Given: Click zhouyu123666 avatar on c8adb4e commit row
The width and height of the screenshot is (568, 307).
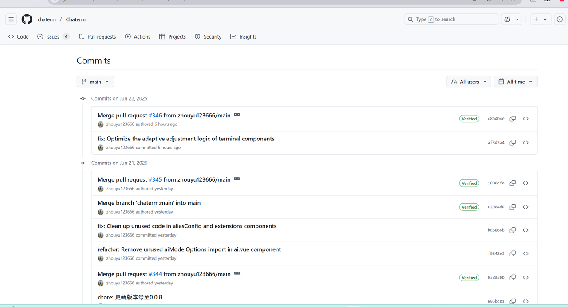Looking at the screenshot, I should 101,124.
